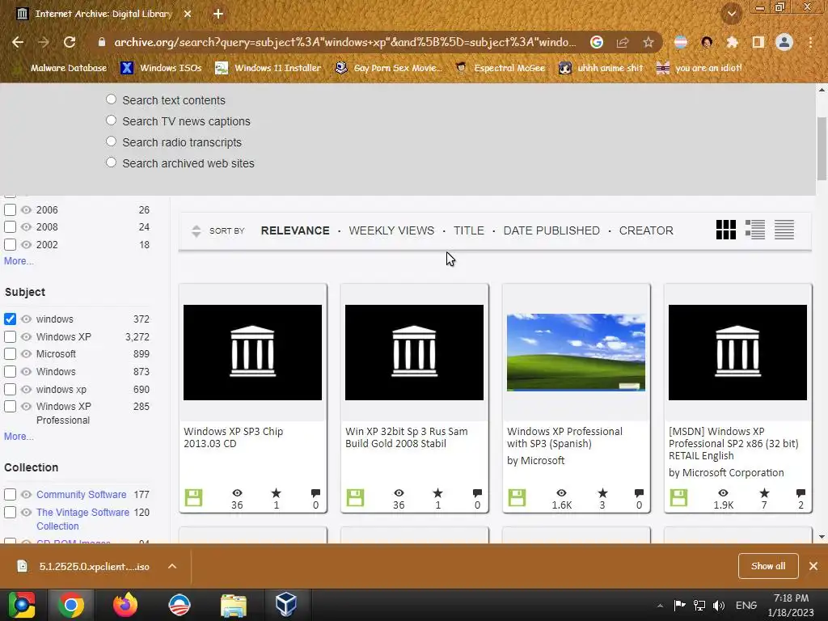Open the network icon in the tray
This screenshot has width=828, height=621.
coord(699,605)
